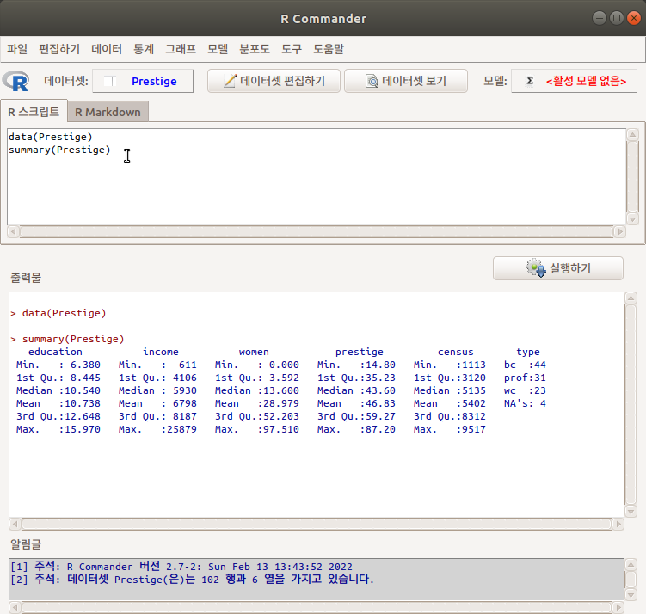
Task: Open the 도움말 menu
Action: [x=329, y=49]
